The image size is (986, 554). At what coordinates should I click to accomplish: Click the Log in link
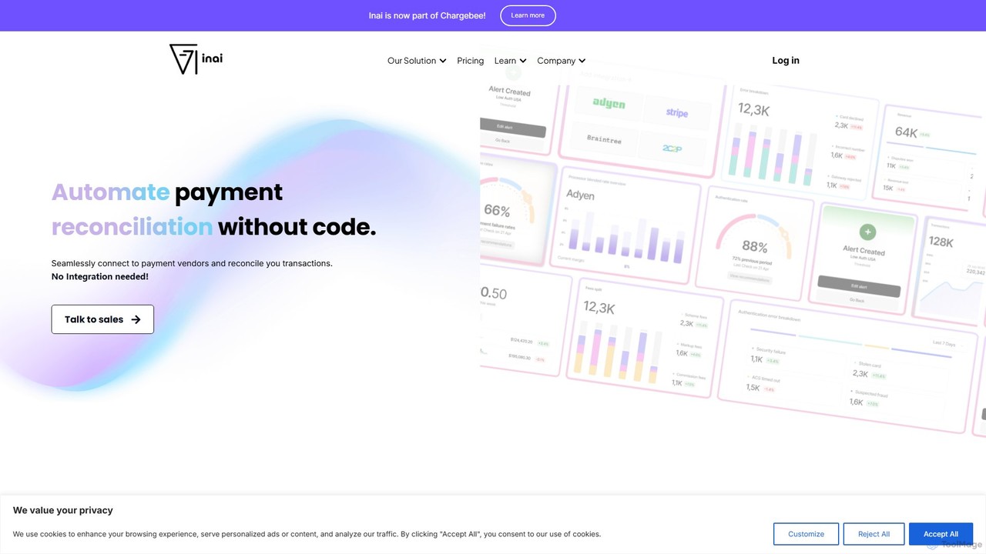pyautogui.click(x=786, y=61)
